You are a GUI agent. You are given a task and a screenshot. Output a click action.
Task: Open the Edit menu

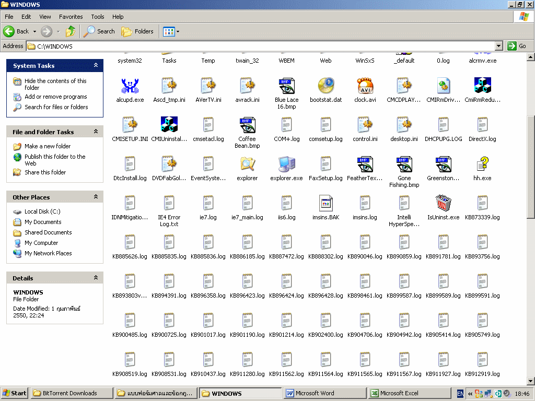pos(26,17)
